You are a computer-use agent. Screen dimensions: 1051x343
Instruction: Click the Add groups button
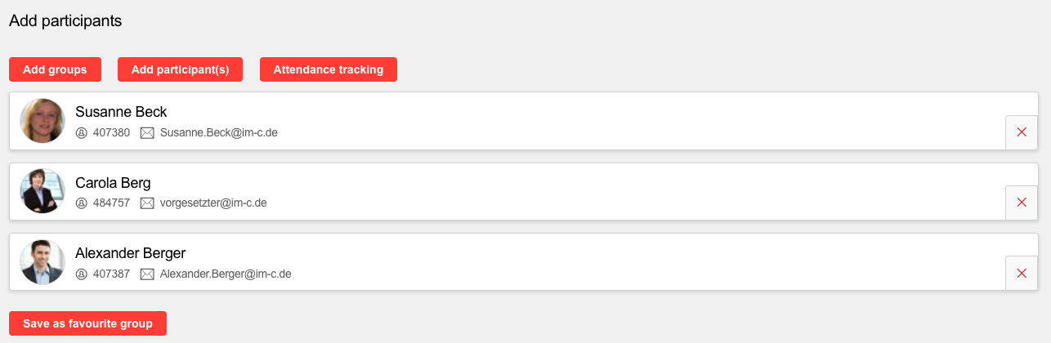tap(55, 69)
